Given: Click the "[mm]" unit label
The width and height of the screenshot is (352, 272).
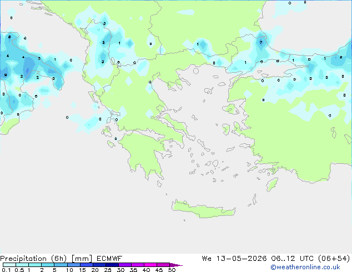Looking at the screenshot, I should [82, 259].
